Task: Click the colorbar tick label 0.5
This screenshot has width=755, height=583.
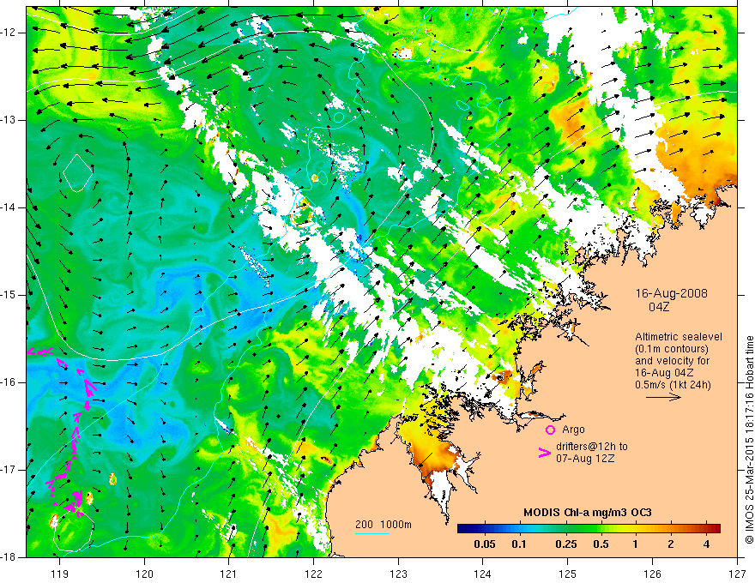Action: point(601,544)
